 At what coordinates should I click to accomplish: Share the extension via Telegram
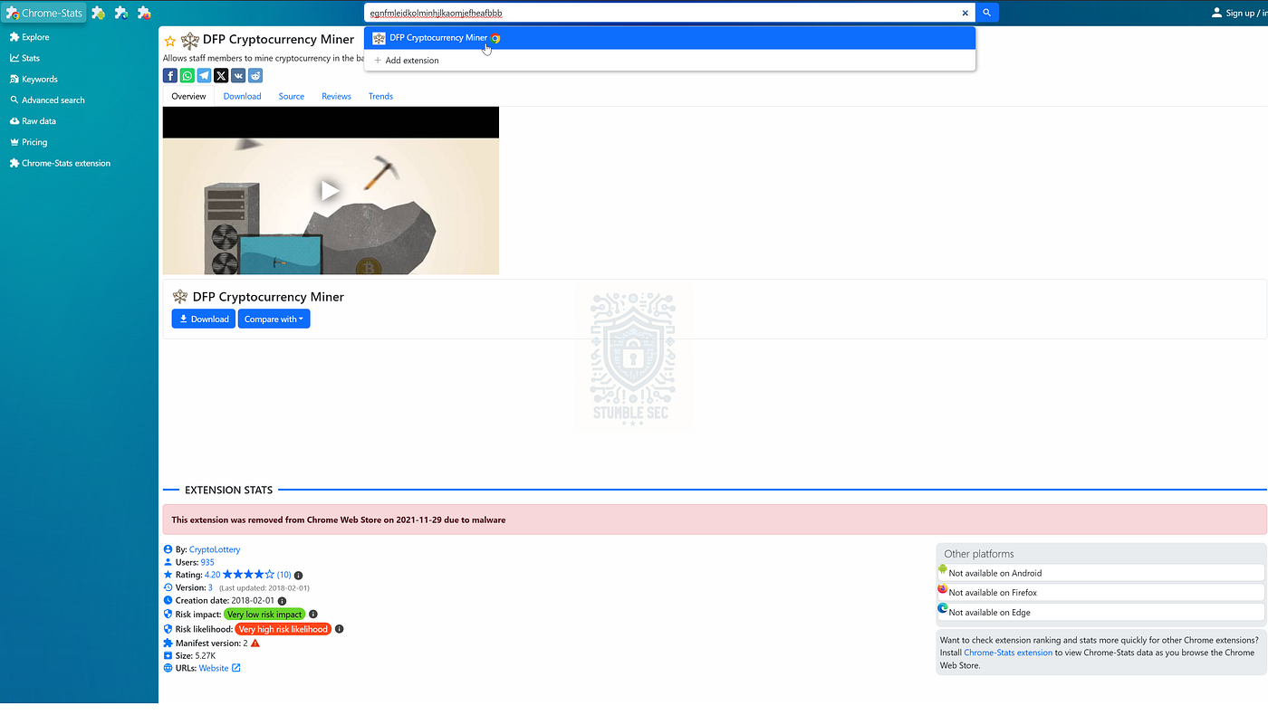[x=204, y=76]
